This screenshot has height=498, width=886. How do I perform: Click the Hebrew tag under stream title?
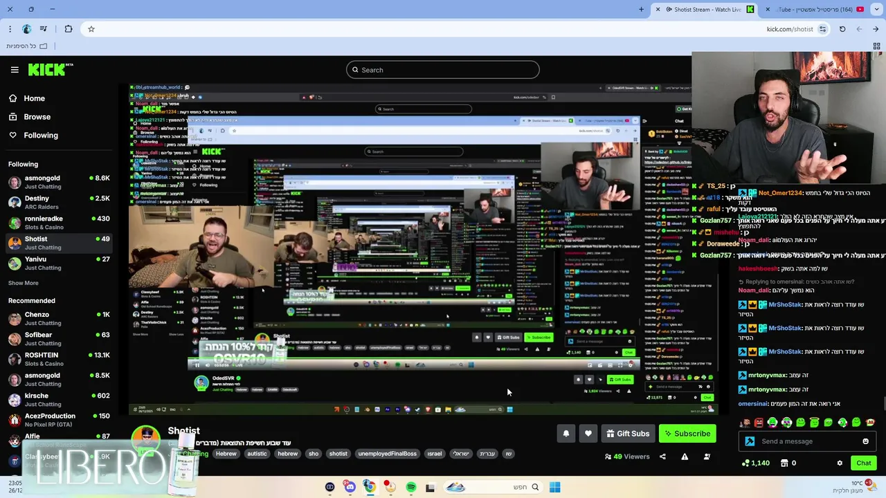coord(226,454)
